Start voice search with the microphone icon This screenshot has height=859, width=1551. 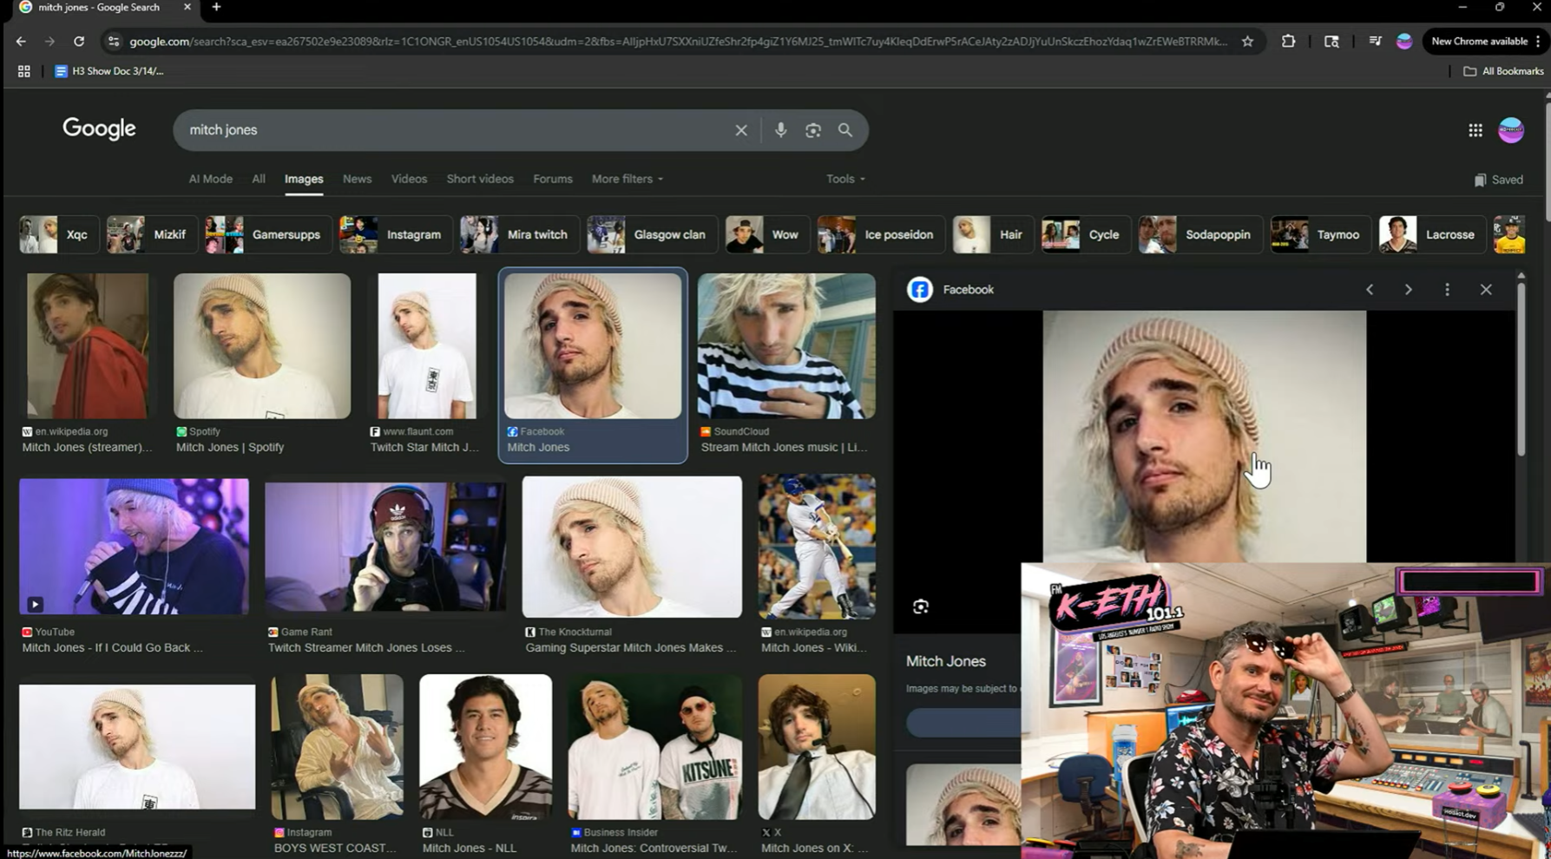(780, 130)
